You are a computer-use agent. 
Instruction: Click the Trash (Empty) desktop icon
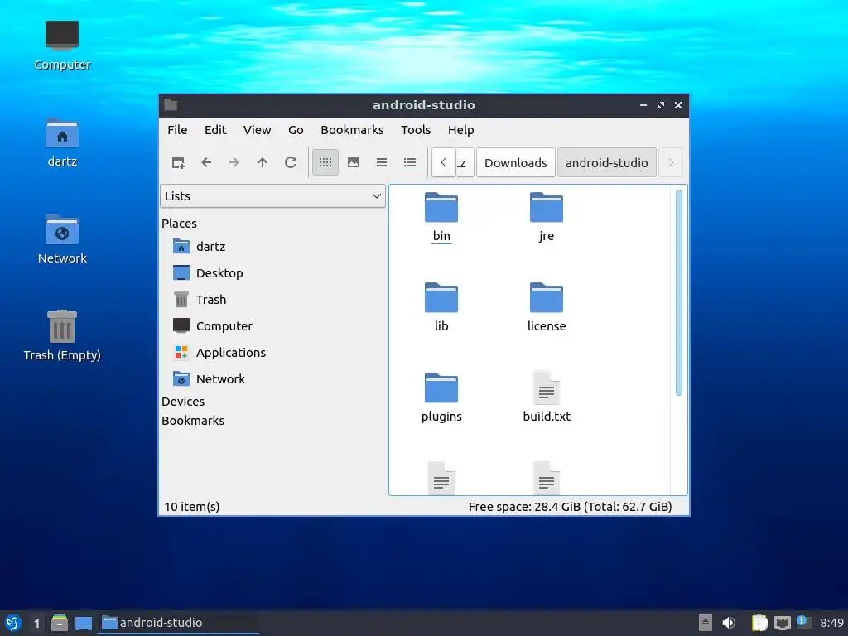click(62, 335)
